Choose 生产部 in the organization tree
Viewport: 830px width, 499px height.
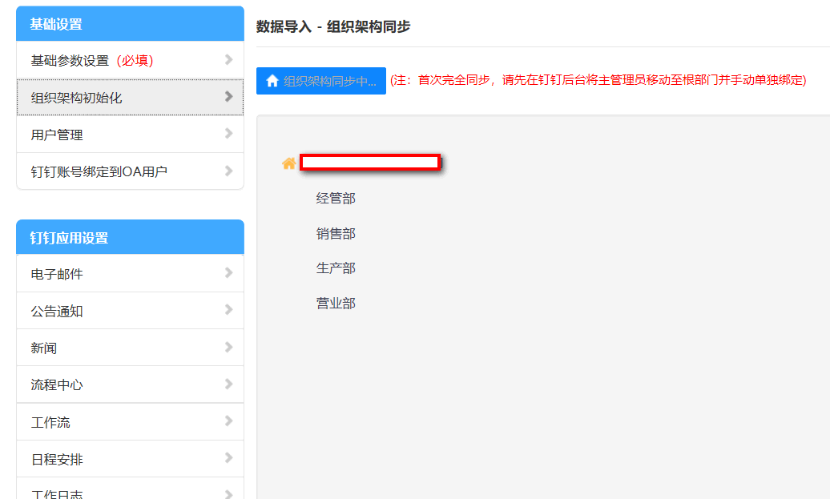(x=336, y=268)
